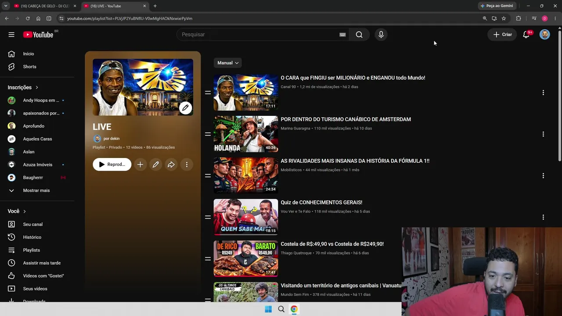Open options menu for the AMSTERDAM video
The image size is (562, 316).
pos(543,134)
